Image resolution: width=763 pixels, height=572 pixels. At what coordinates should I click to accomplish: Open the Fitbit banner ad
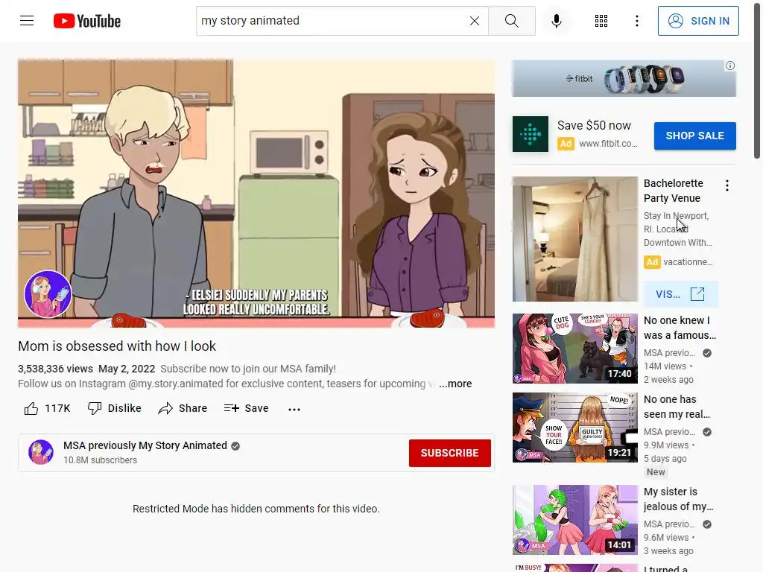[x=624, y=78]
